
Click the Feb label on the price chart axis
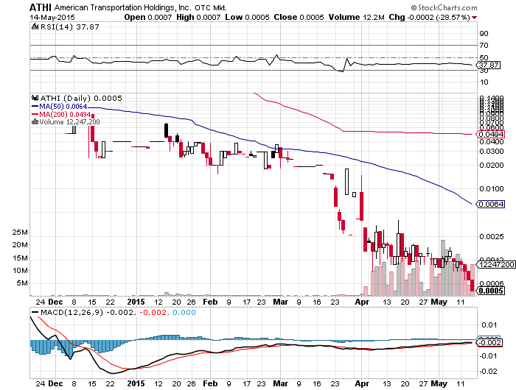point(210,302)
